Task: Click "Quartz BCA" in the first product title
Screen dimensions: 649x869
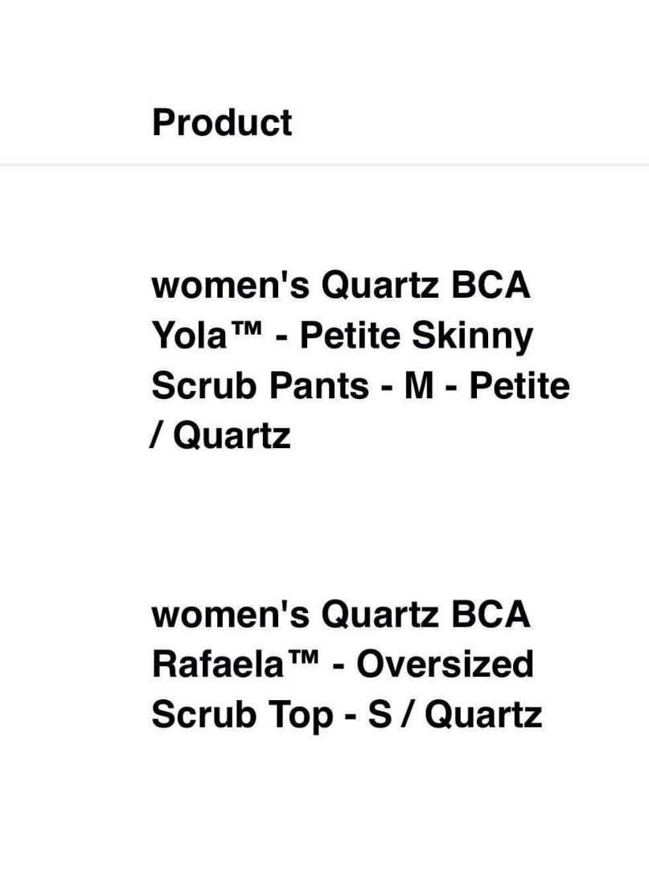Action: click(x=425, y=286)
